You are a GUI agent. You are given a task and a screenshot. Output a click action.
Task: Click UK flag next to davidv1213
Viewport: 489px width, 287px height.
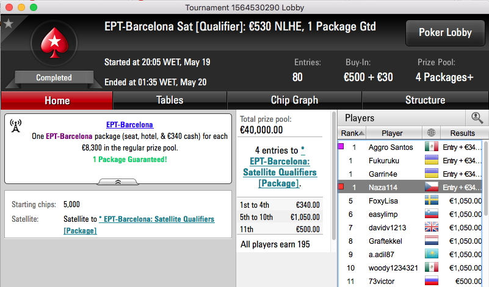point(432,227)
